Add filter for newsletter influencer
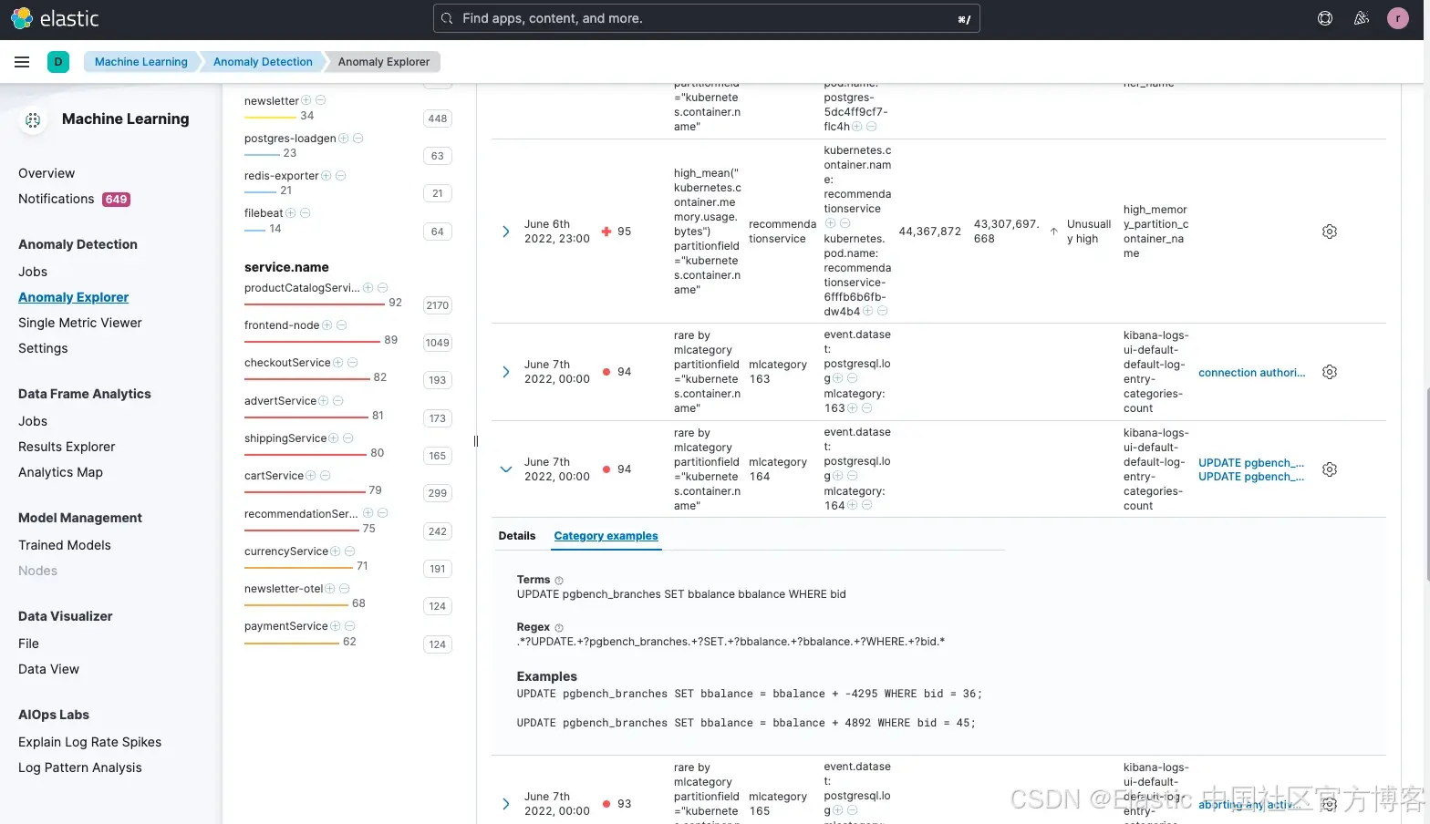This screenshot has width=1430, height=824. coord(306,100)
